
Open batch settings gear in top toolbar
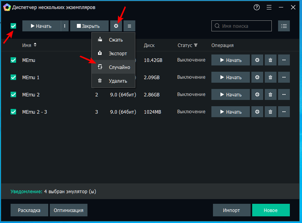point(116,26)
